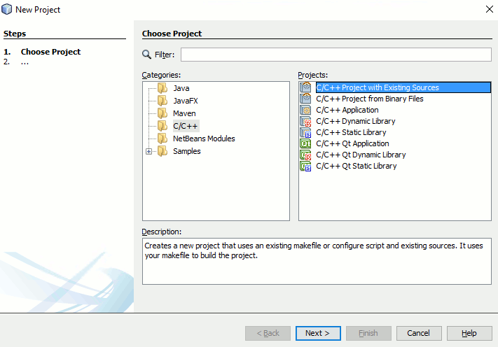
Task: Click the JavaFX category folder icon
Action: [162, 101]
